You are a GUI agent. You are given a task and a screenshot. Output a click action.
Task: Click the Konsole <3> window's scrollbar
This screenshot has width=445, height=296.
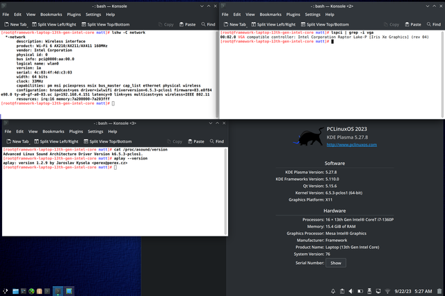(226, 191)
